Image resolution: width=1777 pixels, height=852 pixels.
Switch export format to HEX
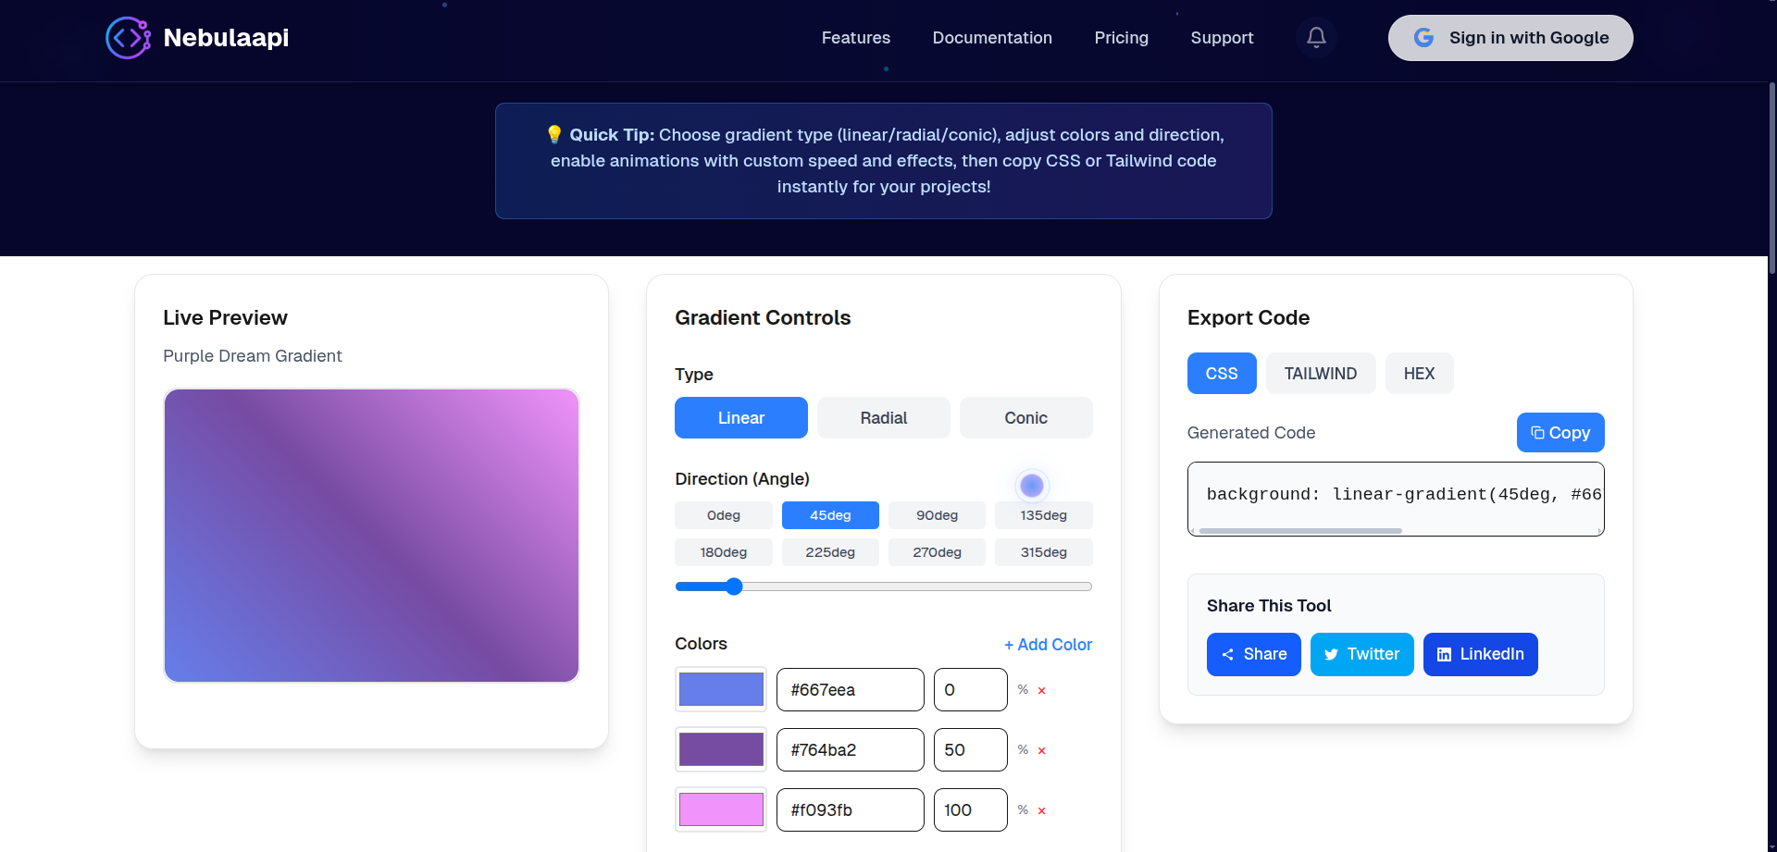pos(1419,373)
